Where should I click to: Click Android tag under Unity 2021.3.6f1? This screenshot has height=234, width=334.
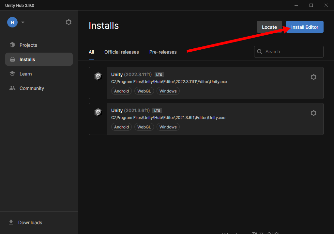(x=121, y=127)
